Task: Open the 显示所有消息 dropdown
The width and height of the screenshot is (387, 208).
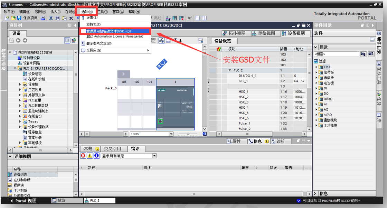Action: click(154, 156)
